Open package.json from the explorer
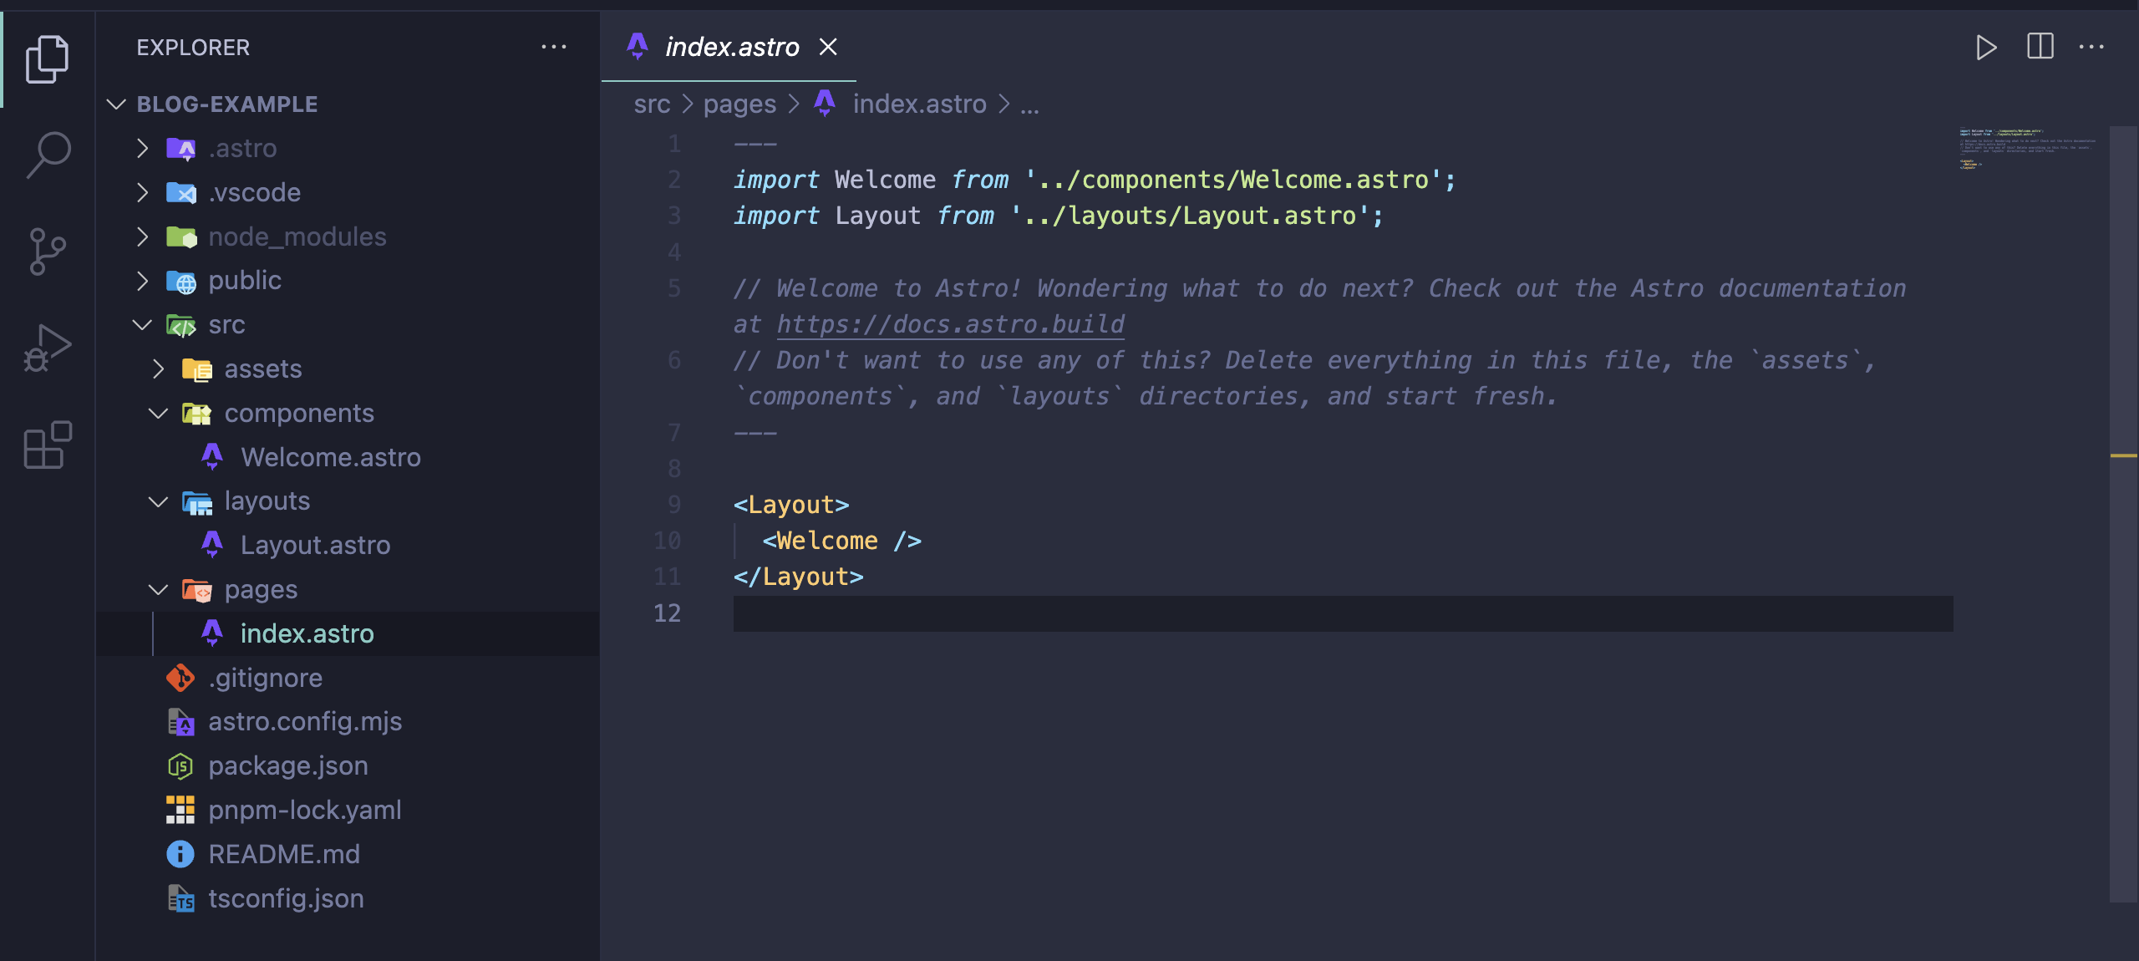This screenshot has width=2139, height=961. click(287, 765)
